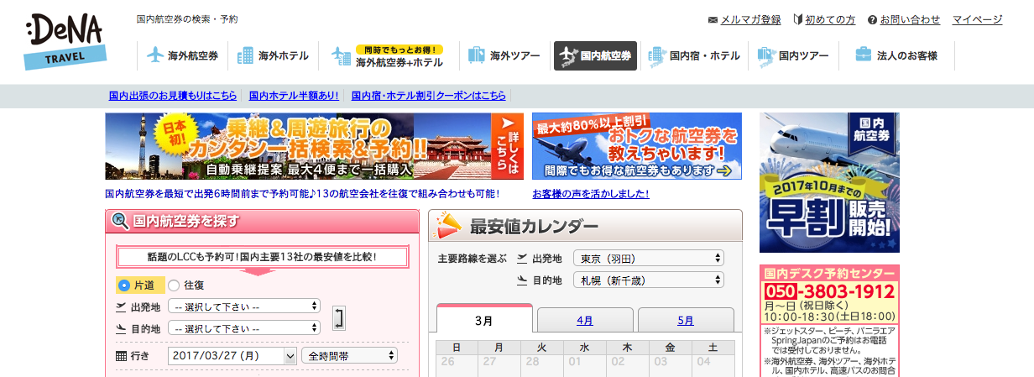The image size is (1034, 377).
Task: Click the airplane icon beside 海外航空券
Action: (x=155, y=56)
